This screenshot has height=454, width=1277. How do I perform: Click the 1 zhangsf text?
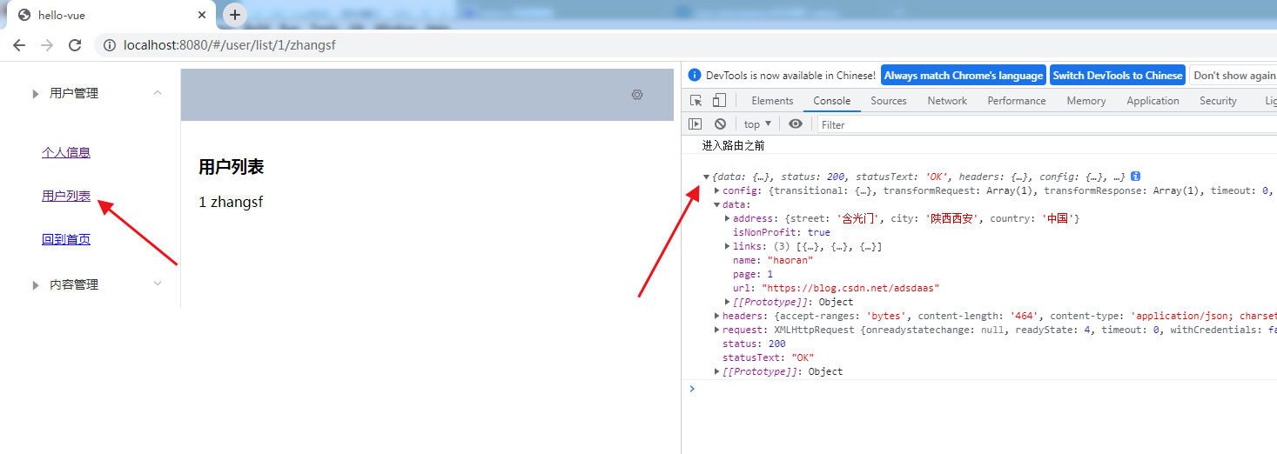(231, 202)
